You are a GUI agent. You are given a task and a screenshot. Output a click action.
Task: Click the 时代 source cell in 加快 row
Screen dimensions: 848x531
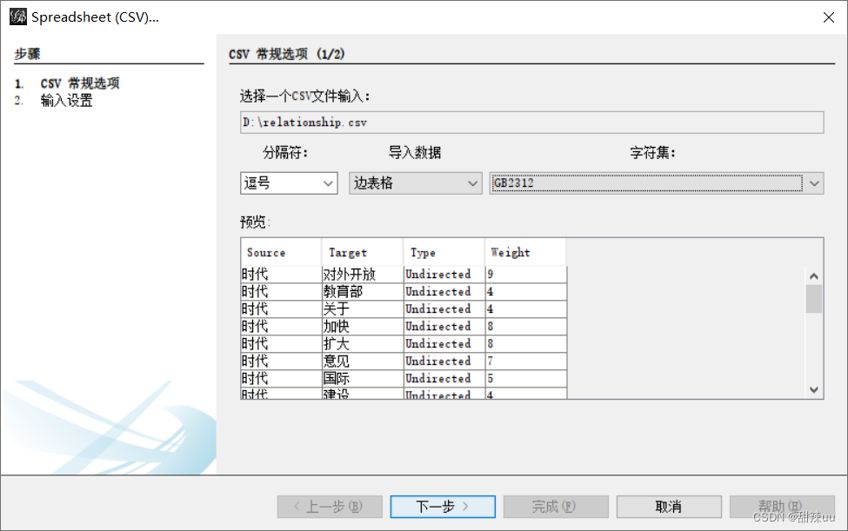tap(281, 326)
